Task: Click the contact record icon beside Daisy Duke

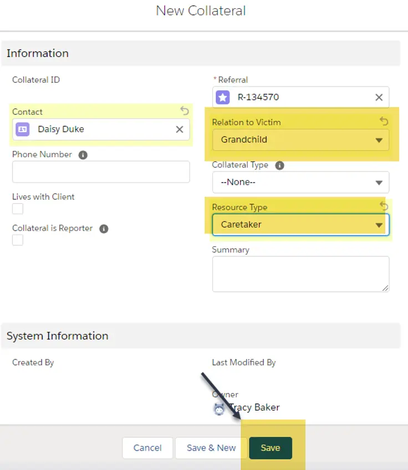Action: (22, 129)
